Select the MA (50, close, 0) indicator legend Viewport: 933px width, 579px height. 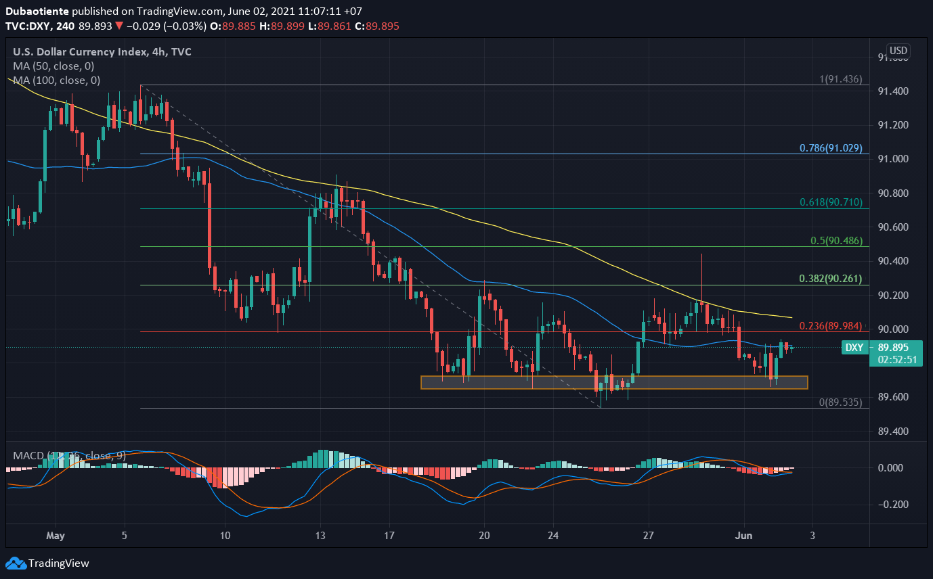[x=54, y=66]
